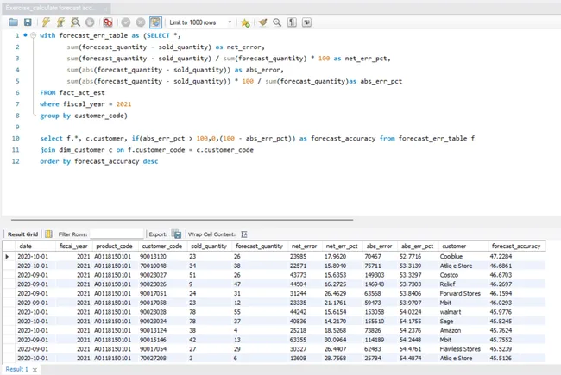Image resolution: width=561 pixels, height=375 pixels.
Task: Focus the Filter Rows input field
Action: click(x=117, y=234)
